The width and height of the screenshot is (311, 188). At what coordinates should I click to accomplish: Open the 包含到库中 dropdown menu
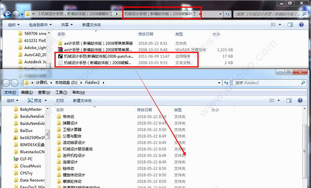(x=40, y=25)
